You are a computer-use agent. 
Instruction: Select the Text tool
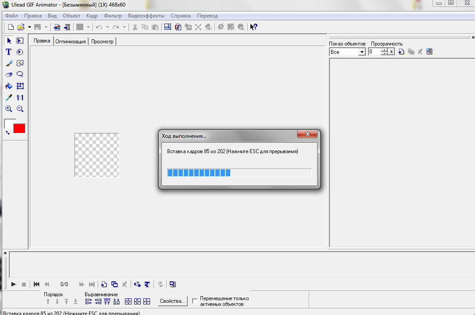point(9,52)
